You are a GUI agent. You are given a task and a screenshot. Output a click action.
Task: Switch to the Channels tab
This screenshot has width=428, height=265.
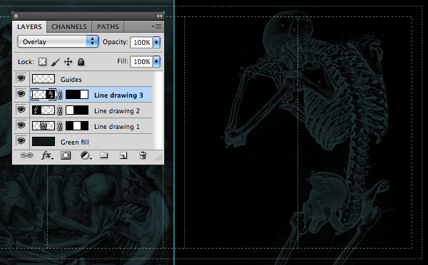(x=69, y=27)
